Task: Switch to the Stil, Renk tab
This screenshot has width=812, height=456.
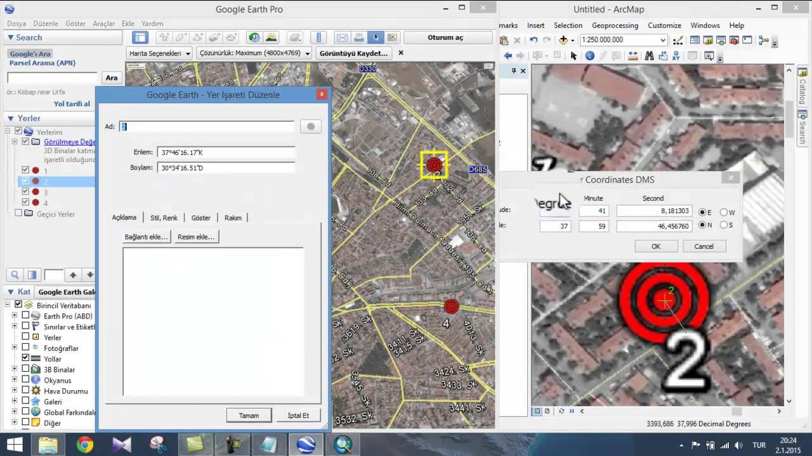Action: (164, 217)
